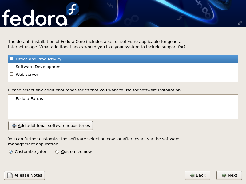Tick the Web server checkbox

[11, 74]
